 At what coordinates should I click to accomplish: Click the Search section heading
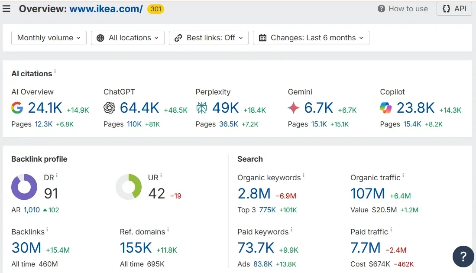tap(250, 159)
